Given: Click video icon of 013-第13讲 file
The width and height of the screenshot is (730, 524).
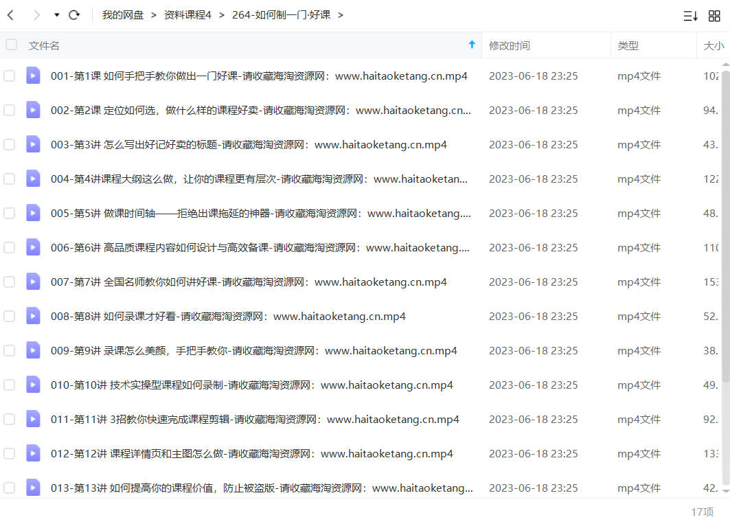Looking at the screenshot, I should (x=33, y=487).
